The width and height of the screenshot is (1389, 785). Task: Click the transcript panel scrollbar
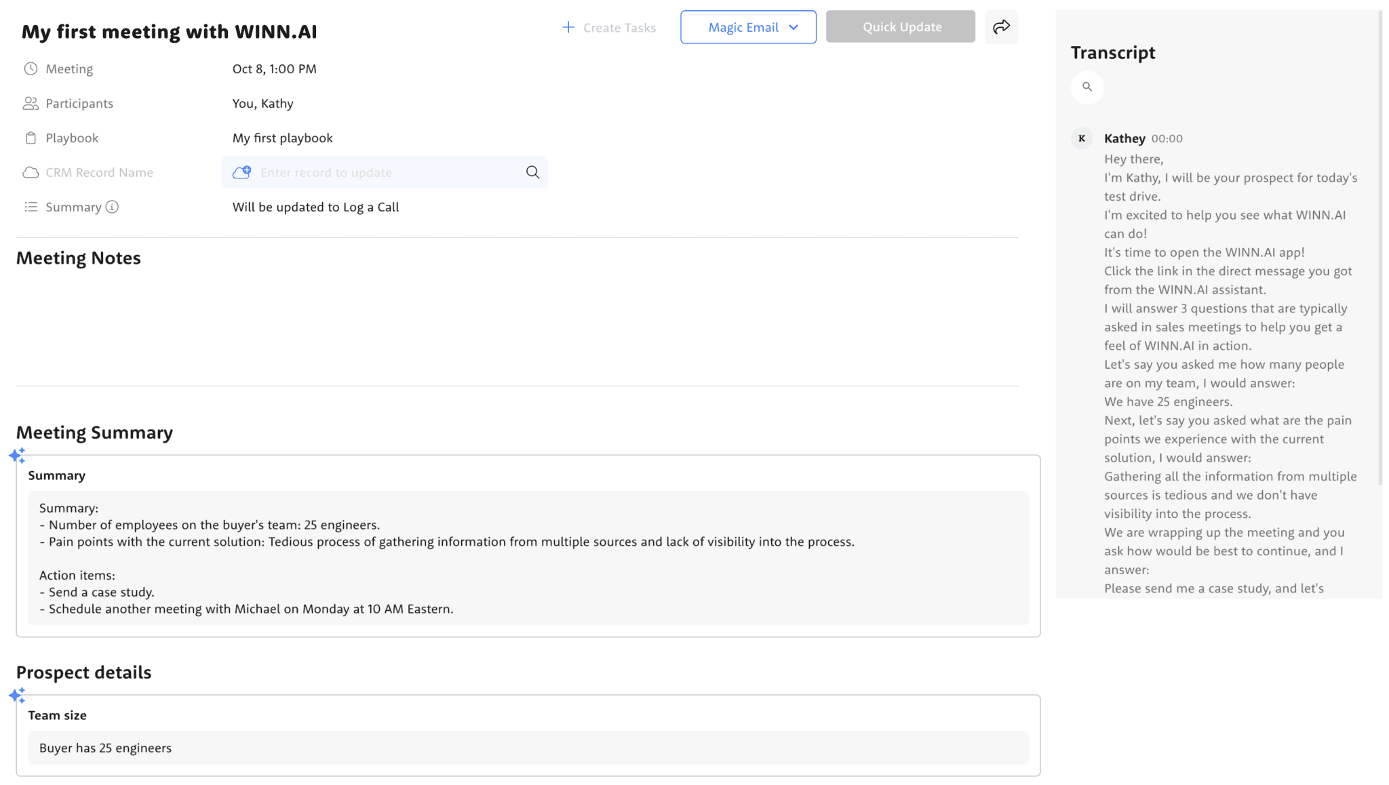click(1380, 248)
